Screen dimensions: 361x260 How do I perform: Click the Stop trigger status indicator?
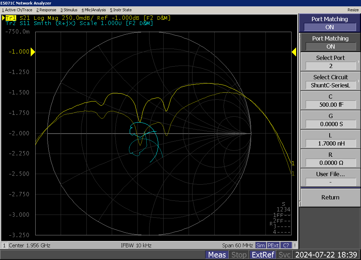click(239, 255)
